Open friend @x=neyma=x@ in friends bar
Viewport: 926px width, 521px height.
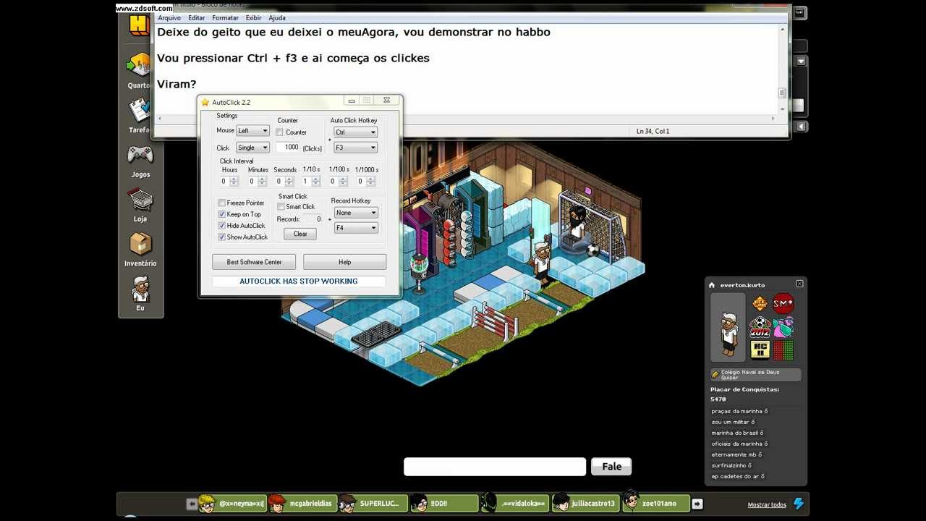231,503
